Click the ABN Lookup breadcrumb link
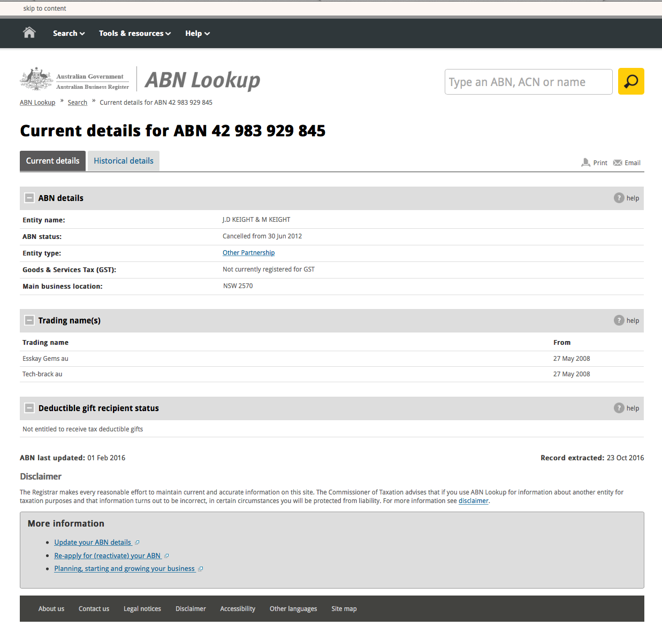 coord(37,103)
